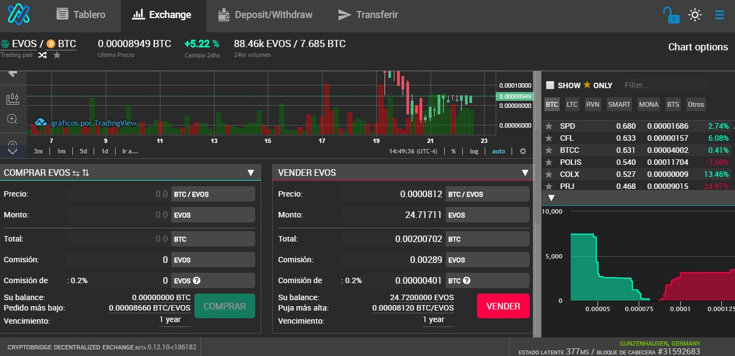Viewport: 735px width, 356px height.
Task: Click the buy Monto input field
Action: point(119,215)
